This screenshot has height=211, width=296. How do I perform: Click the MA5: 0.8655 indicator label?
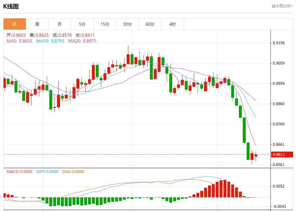[x=19, y=41]
